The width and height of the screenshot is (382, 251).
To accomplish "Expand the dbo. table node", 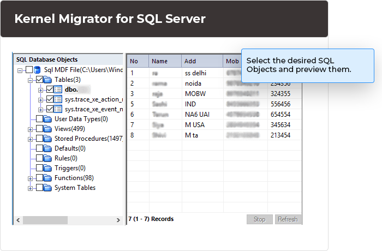I will 40,90.
